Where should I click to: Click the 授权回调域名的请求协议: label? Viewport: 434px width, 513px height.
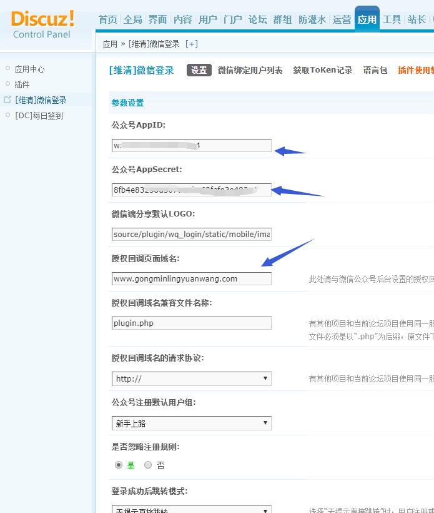click(158, 358)
